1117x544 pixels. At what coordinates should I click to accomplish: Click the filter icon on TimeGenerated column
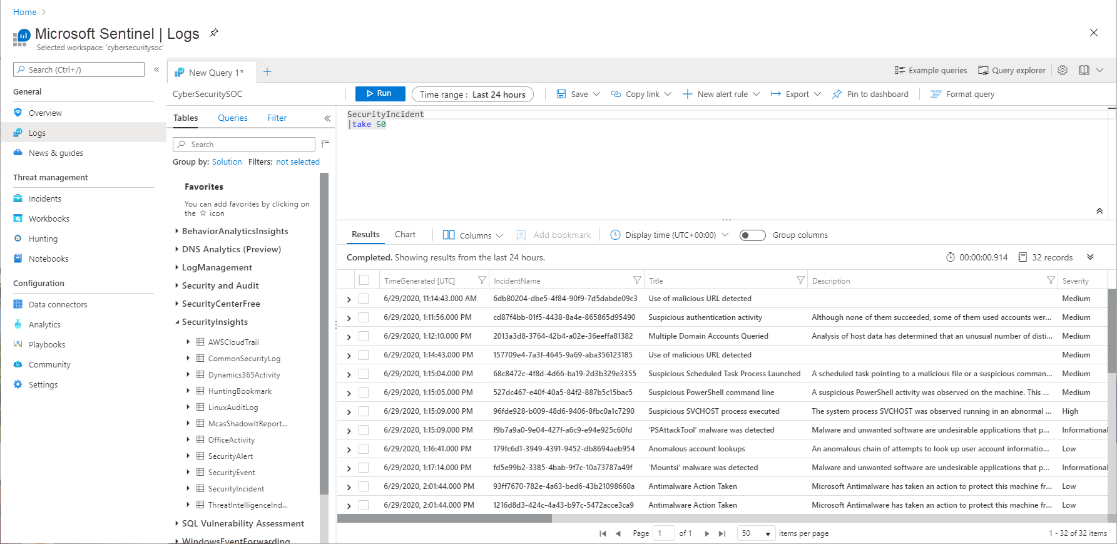click(482, 280)
